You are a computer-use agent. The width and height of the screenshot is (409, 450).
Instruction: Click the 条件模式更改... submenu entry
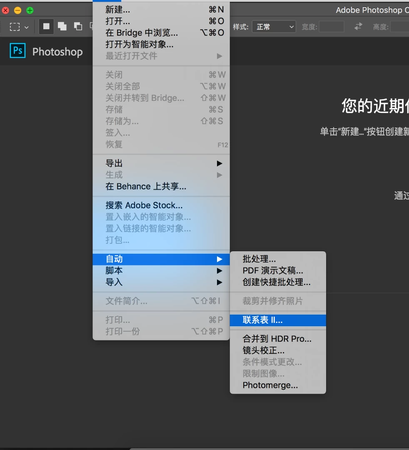[278, 362]
